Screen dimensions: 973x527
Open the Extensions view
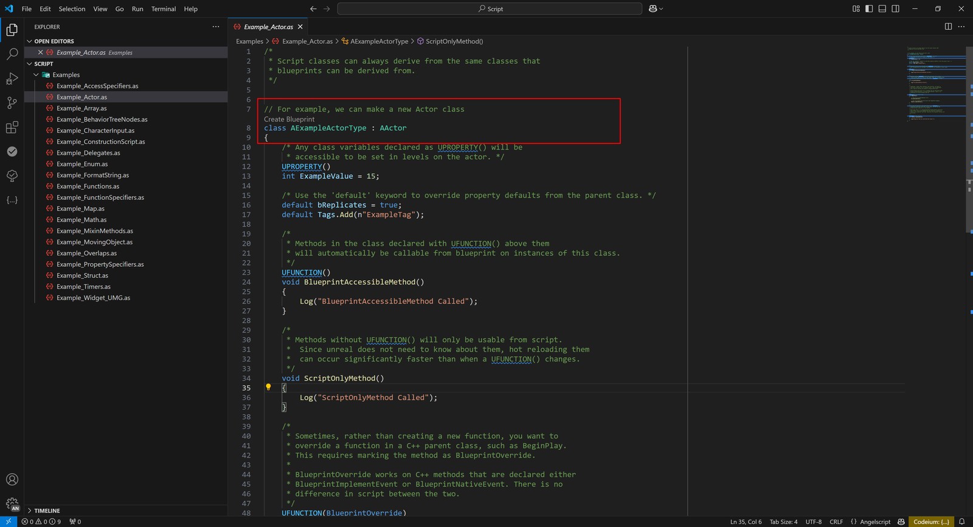tap(12, 127)
